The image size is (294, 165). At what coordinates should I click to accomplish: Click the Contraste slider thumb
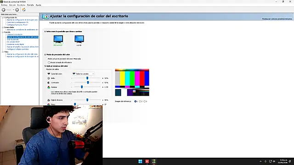[x=88, y=82]
